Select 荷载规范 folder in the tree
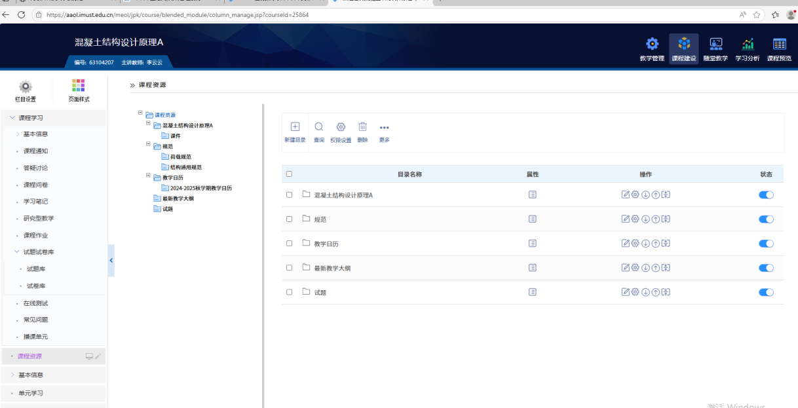The image size is (798, 408). point(180,157)
